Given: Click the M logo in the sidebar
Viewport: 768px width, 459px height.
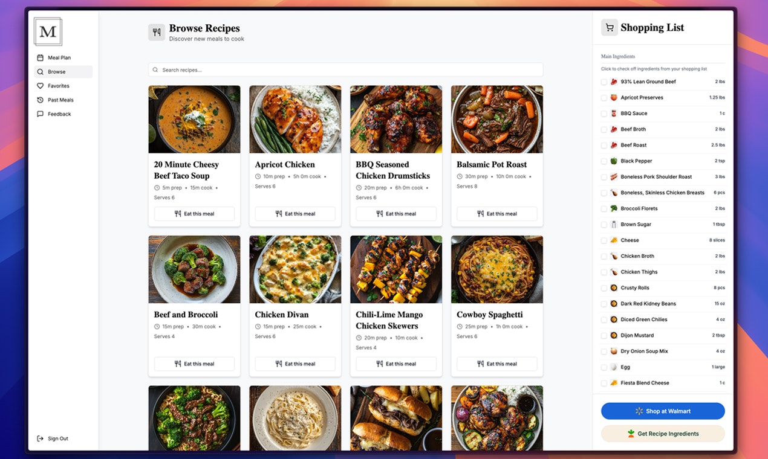Looking at the screenshot, I should [x=48, y=32].
